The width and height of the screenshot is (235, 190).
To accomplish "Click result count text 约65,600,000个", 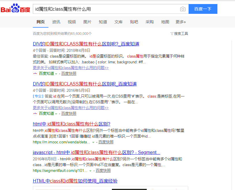I will 79,34.
